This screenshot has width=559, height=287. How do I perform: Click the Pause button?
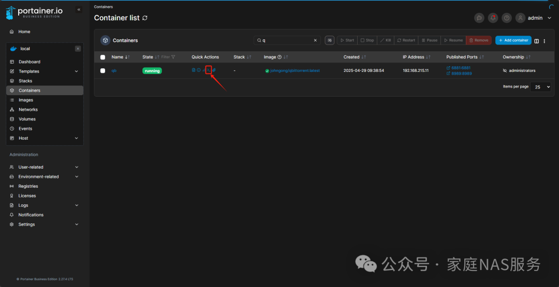429,40
